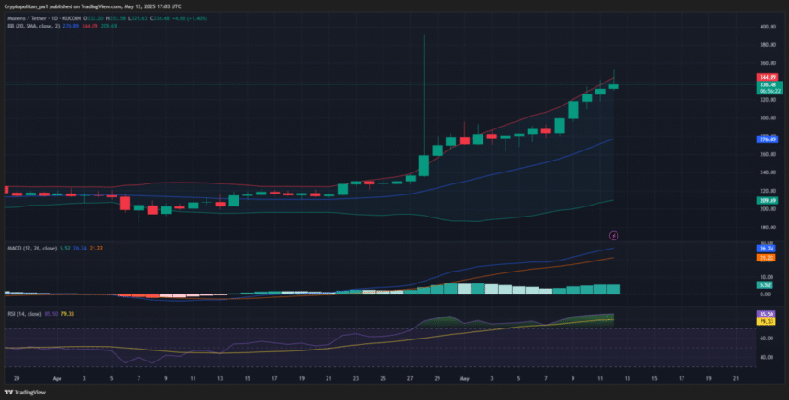Click the BB (20, SMA, close, 2) indicator label
This screenshot has height=400, width=789.
coord(34,26)
